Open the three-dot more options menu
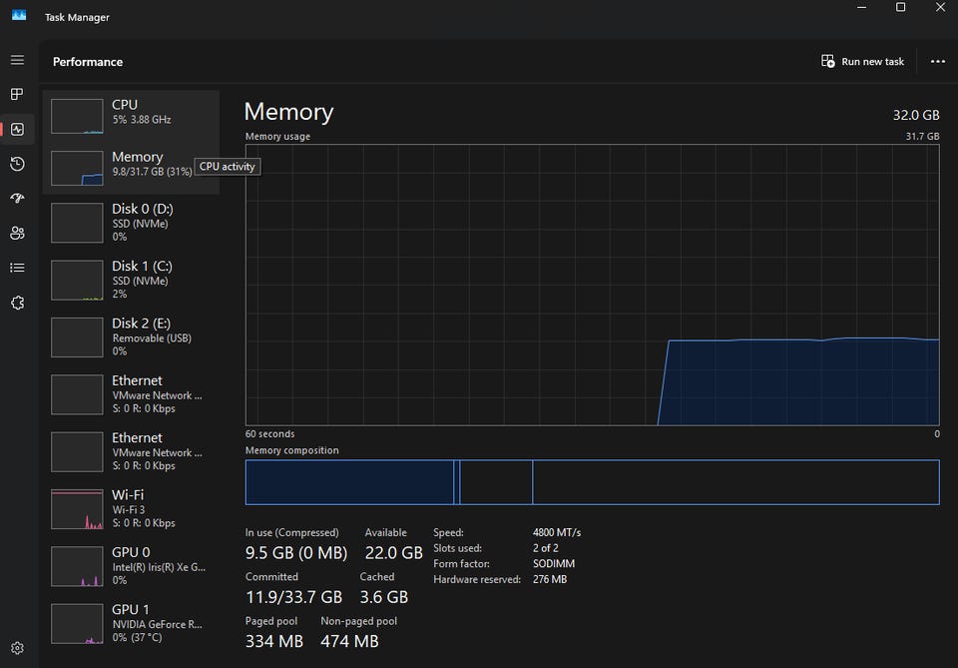Viewport: 958px width, 668px height. (x=937, y=61)
